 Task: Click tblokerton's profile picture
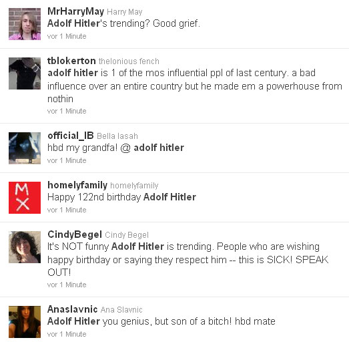25,73
